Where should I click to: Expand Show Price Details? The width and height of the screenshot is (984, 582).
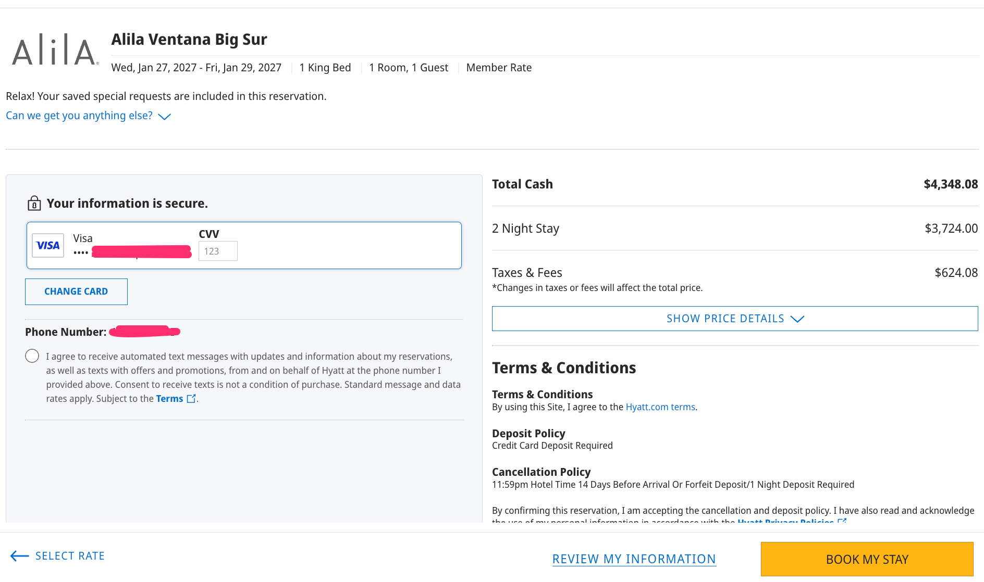tap(725, 319)
